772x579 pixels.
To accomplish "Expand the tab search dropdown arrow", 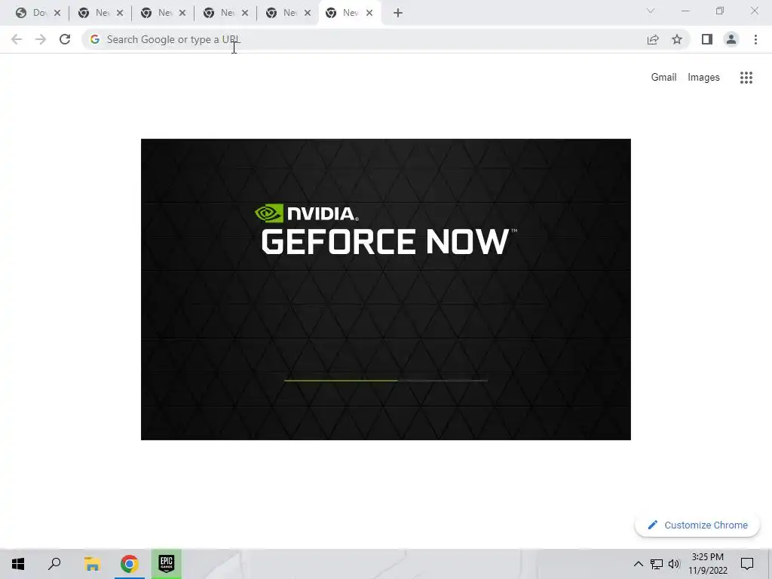I will [651, 11].
